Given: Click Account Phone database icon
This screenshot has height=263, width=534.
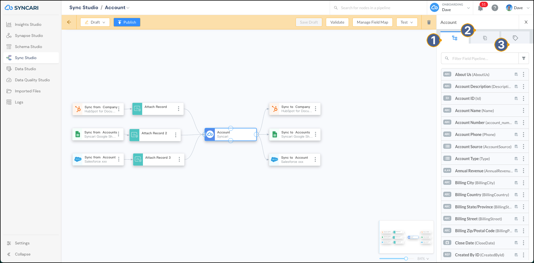Looking at the screenshot, I should [x=516, y=135].
